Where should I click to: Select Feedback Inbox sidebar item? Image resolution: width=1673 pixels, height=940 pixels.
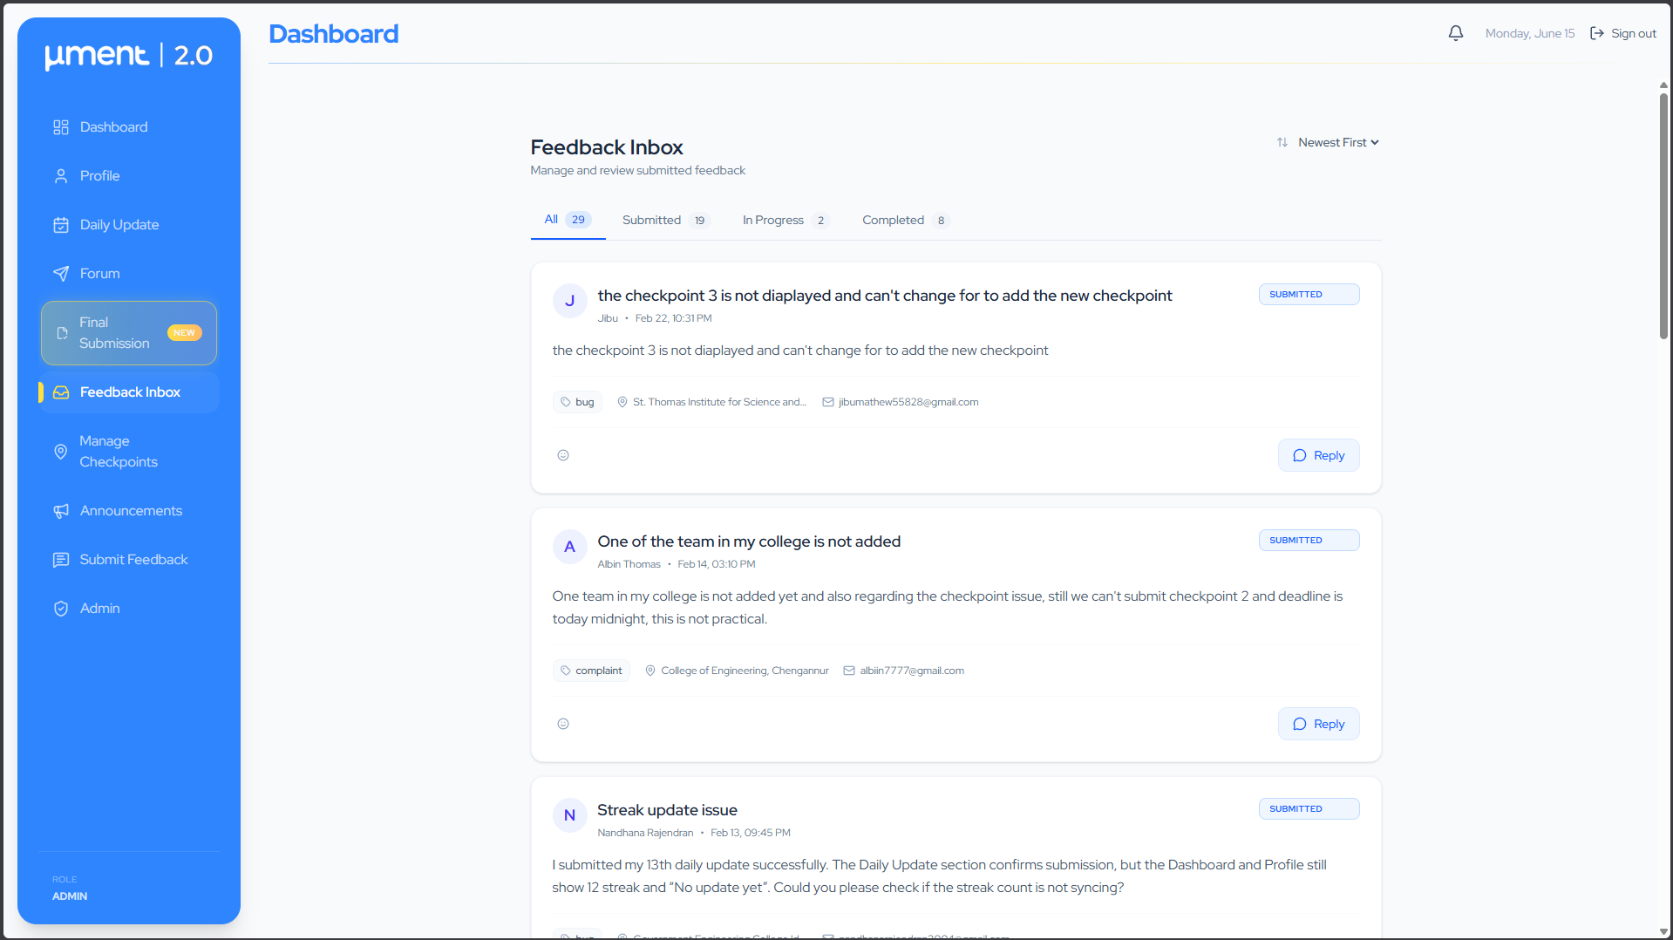[129, 392]
